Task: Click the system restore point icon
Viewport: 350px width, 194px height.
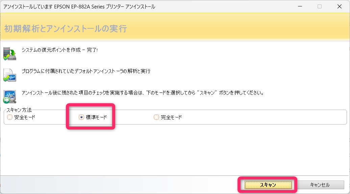Action: (10, 53)
